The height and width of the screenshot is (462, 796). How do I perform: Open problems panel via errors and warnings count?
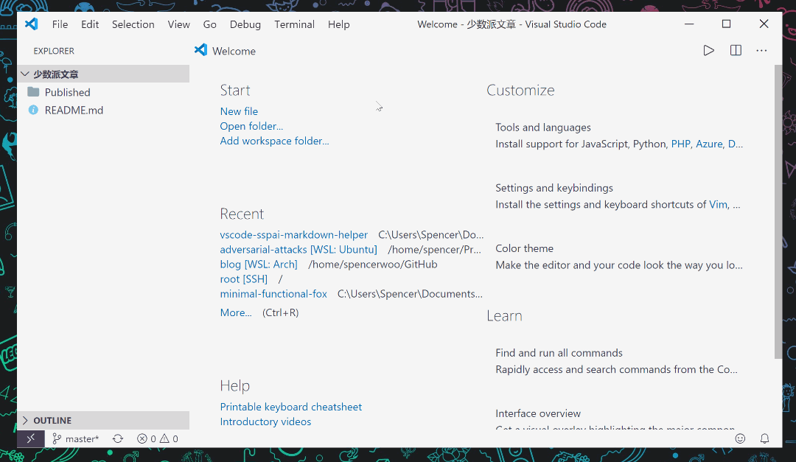pyautogui.click(x=158, y=438)
